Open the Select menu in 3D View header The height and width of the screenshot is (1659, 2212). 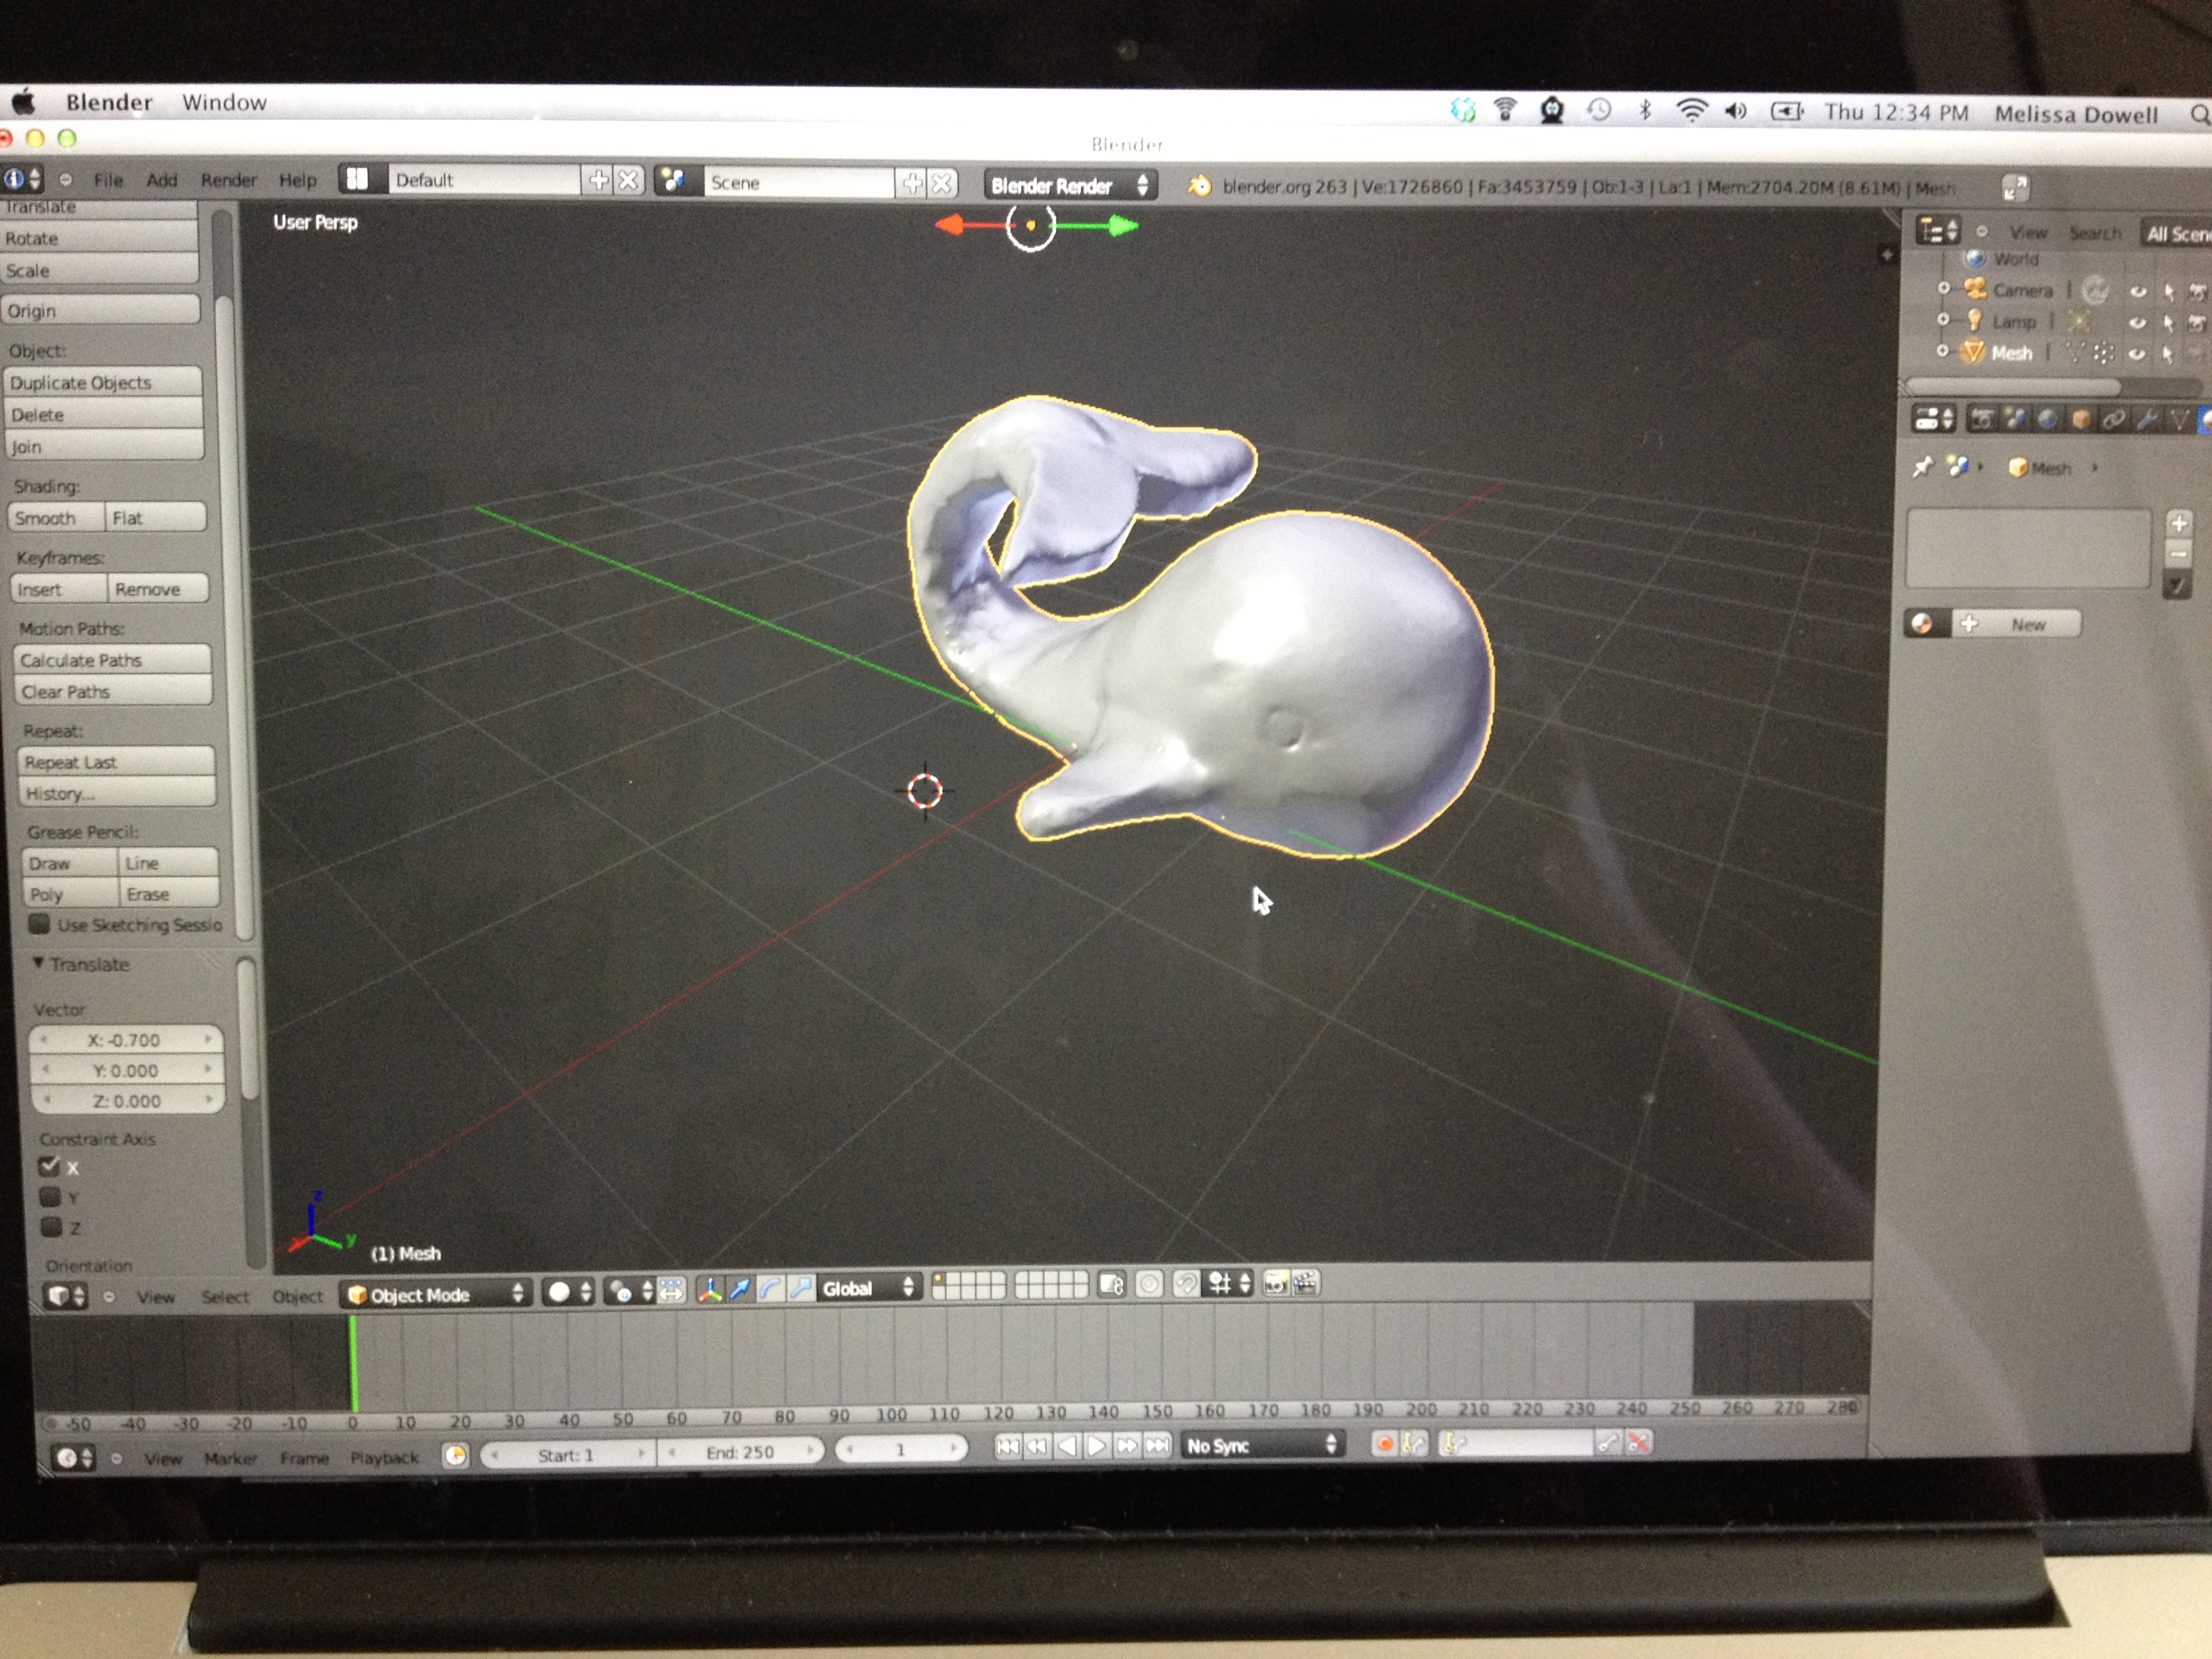(x=225, y=1297)
